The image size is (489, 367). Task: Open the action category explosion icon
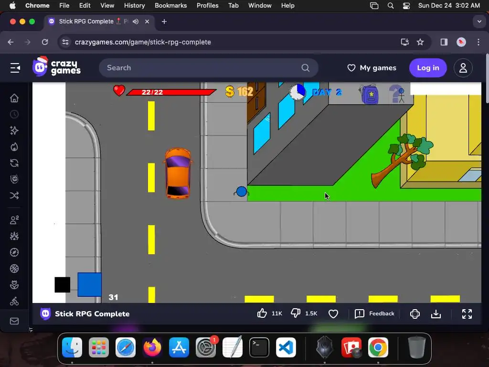(14, 236)
